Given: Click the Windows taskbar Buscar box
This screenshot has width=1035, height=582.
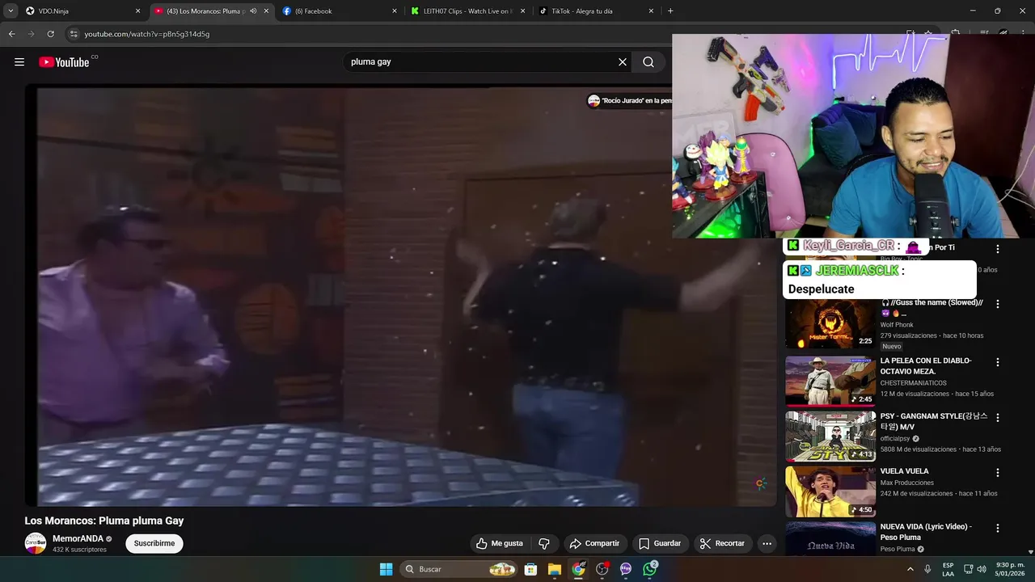Looking at the screenshot, I should 458,569.
